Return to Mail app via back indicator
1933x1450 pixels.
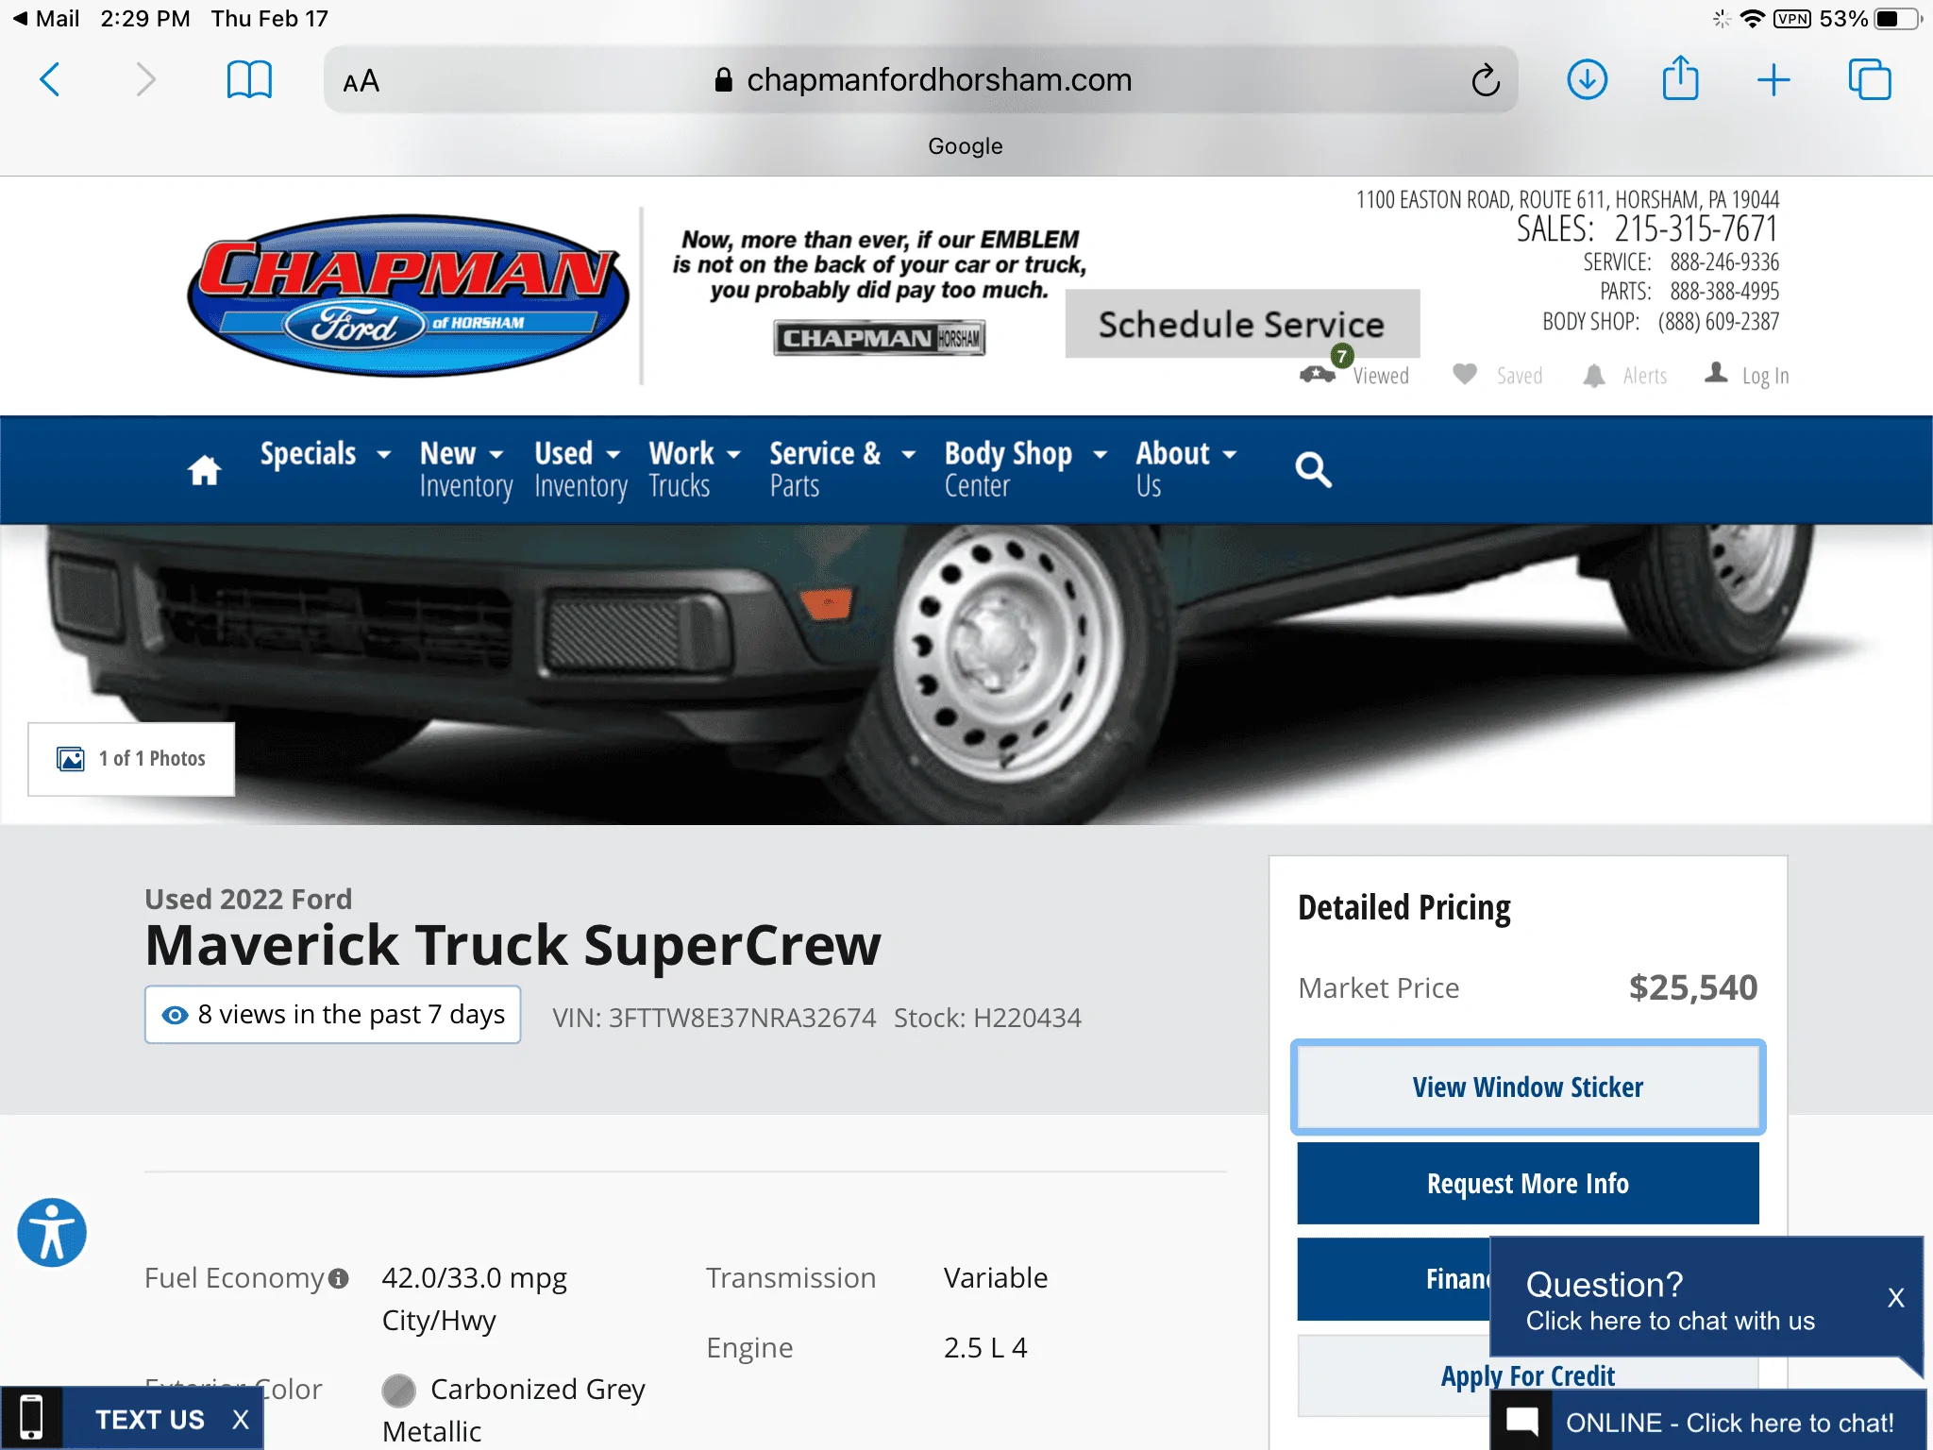coord(45,19)
